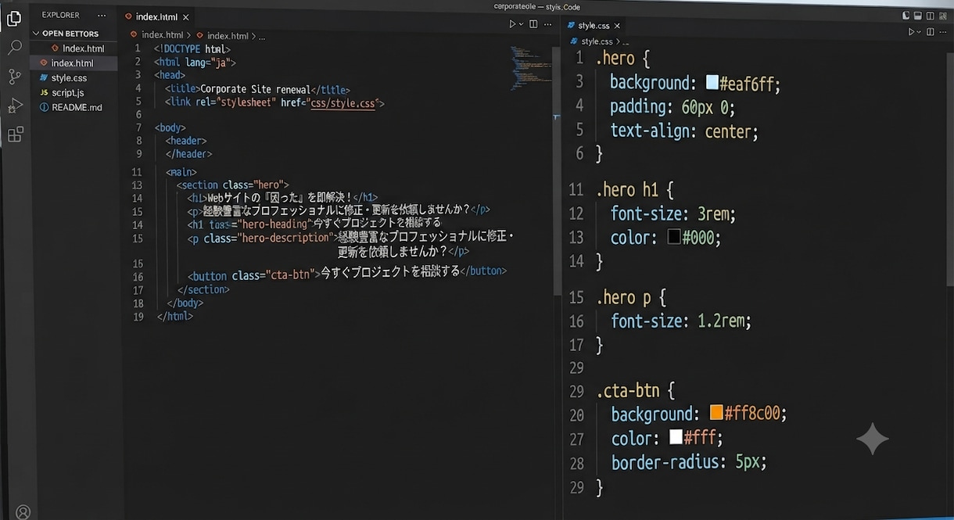
Task: Open the run options dropdown beside style.css's play icon
Action: point(920,32)
